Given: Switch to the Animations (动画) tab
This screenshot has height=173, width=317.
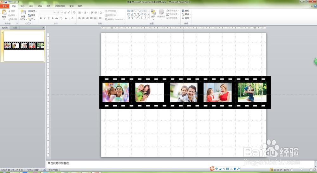Looking at the screenshot, I should 48,6.
